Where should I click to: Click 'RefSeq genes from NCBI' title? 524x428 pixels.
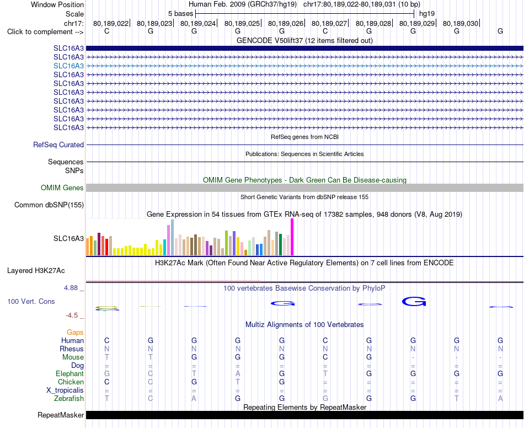coord(304,137)
